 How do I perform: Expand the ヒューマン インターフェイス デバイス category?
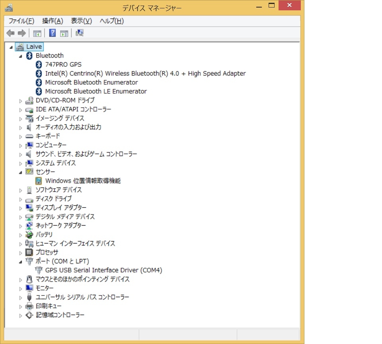(x=20, y=244)
